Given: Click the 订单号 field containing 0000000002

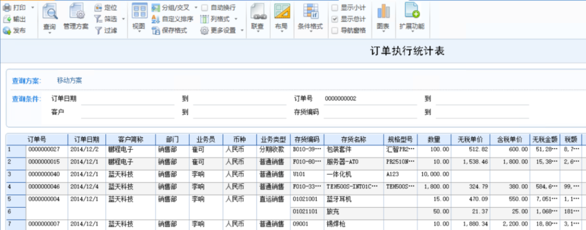Looking at the screenshot, I should pos(370,99).
